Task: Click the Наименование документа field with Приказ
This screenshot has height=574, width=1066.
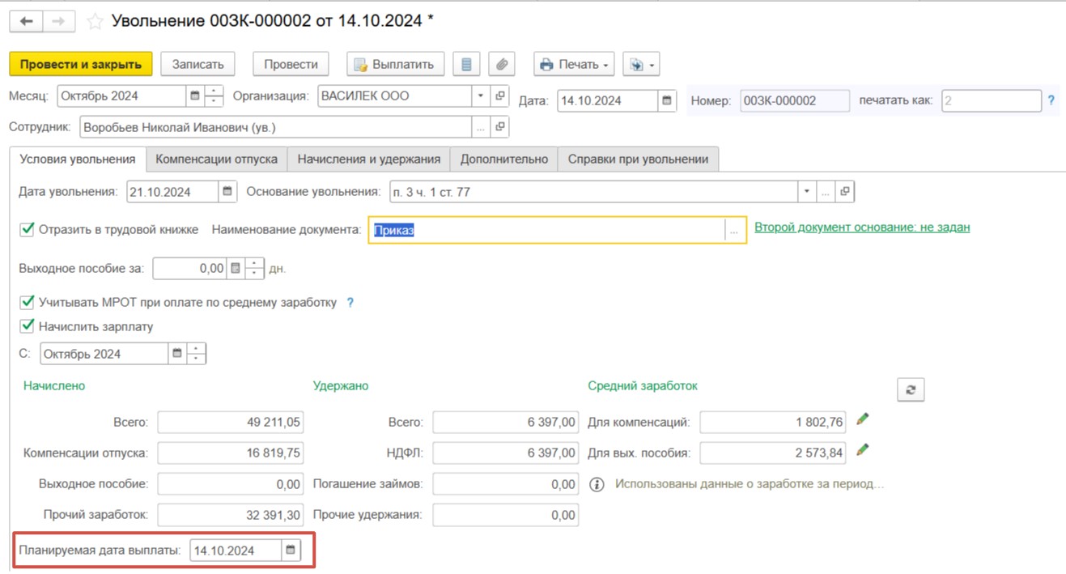Action: click(547, 231)
